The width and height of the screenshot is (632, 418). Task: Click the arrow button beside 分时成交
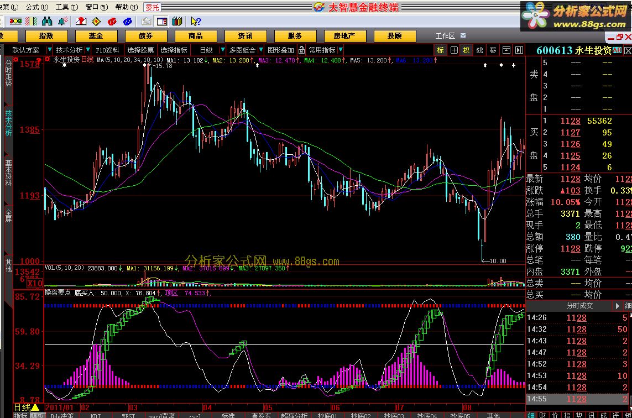point(617,306)
